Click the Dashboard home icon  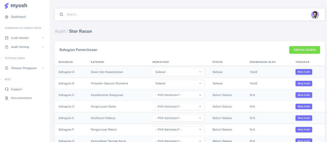coord(7,17)
